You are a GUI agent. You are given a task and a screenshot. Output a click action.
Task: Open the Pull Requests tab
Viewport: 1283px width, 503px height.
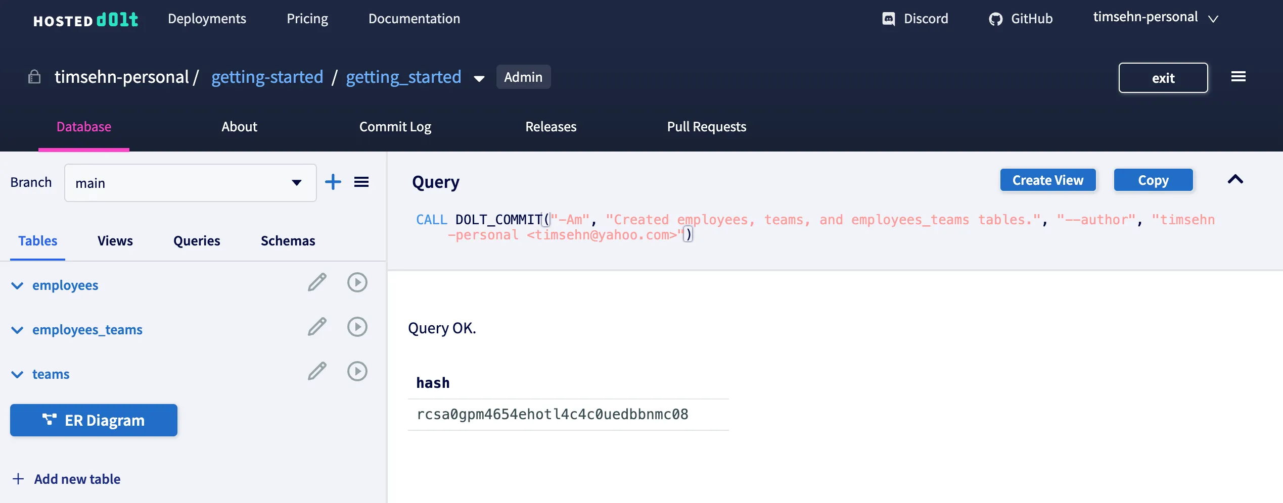click(706, 127)
